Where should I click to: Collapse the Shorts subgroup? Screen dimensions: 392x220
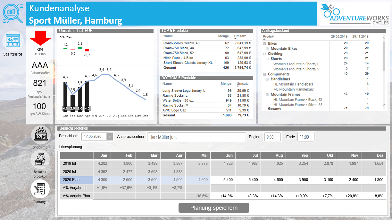pyautogui.click(x=267, y=59)
